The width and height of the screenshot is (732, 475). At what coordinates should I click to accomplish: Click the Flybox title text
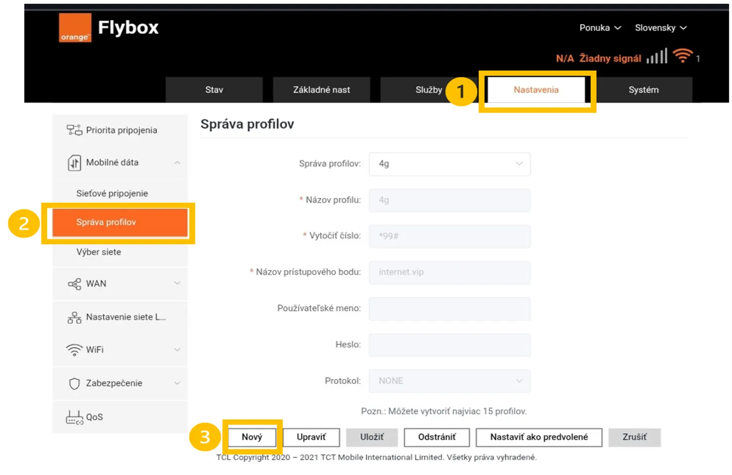(128, 27)
